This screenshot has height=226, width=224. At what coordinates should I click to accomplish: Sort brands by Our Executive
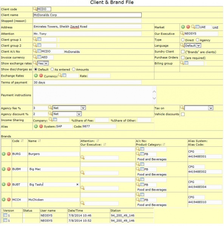click(105, 144)
